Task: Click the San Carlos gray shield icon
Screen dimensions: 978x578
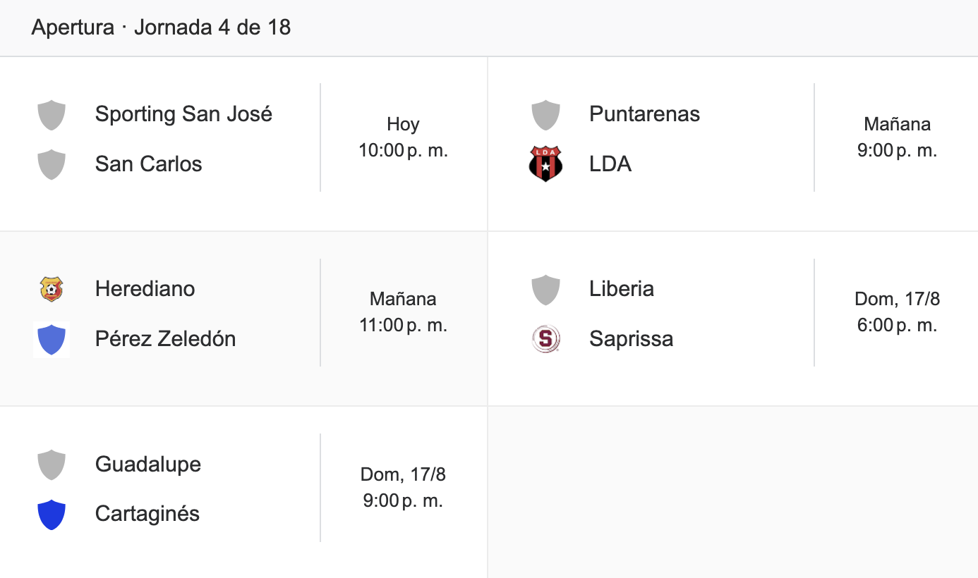Action: [x=52, y=165]
